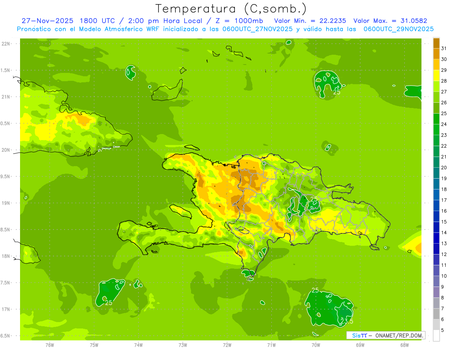This screenshot has width=454, height=350.
Task: Click the '73W' longitude label
Action: [x=183, y=345]
